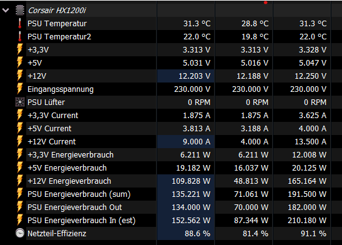
Task: Select the PSU Lüfter sensor label
Action: tap(46, 102)
